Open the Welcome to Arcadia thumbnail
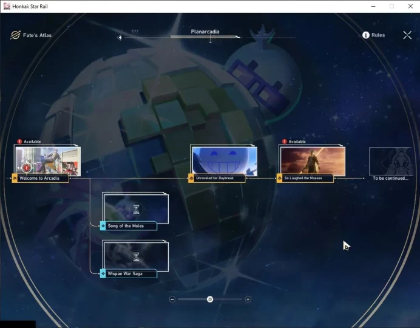This screenshot has height=328, width=420. tap(48, 161)
